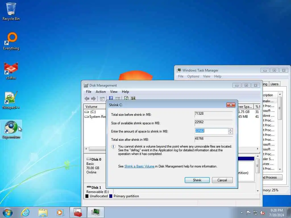The height and width of the screenshot is (218, 291).
Task: Open the View menu in Disk Management
Action: point(114,92)
